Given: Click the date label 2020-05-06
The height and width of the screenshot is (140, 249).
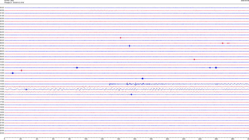Looking at the screenshot, I should 245,1.
